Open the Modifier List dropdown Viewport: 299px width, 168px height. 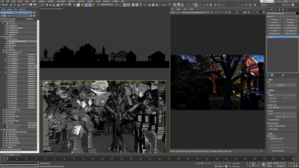point(282,17)
